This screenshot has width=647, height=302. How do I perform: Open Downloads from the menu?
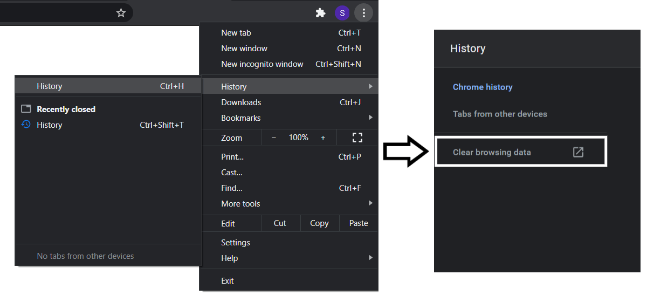tap(241, 102)
